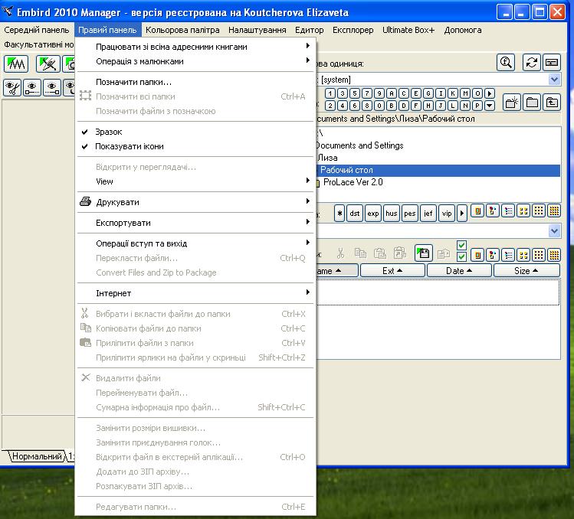
Task: Select the ProLace Ver 2.0 folder
Action: pyautogui.click(x=353, y=182)
